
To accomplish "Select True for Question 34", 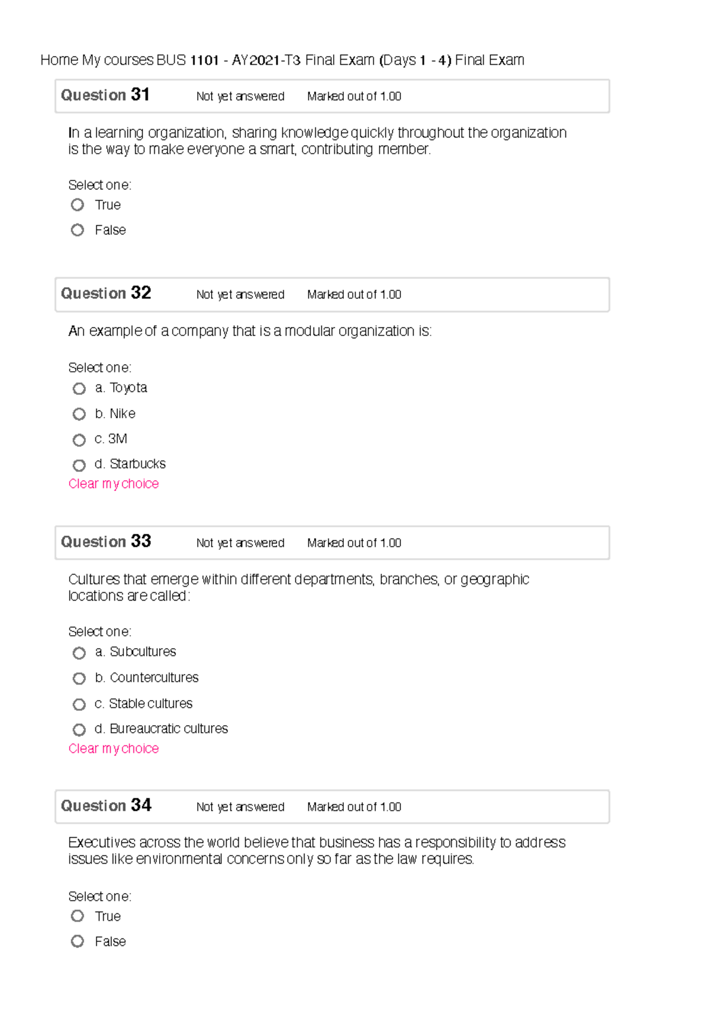I will (79, 917).
